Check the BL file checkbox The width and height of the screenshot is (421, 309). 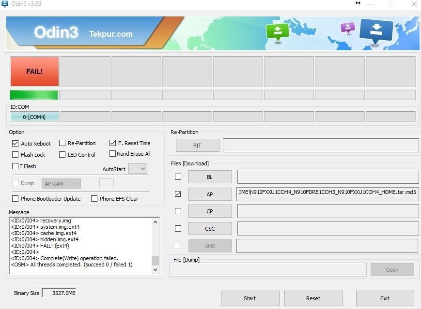click(x=178, y=177)
